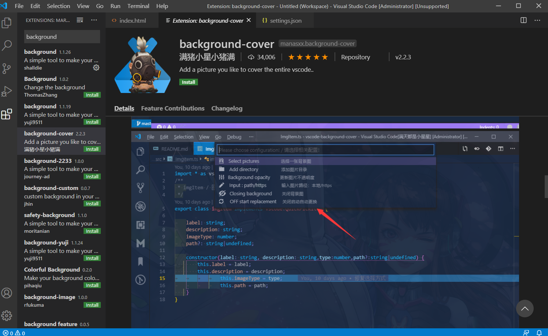Install background-2233 by journey-ad
Screen dimensions: 548x336
[92, 176]
